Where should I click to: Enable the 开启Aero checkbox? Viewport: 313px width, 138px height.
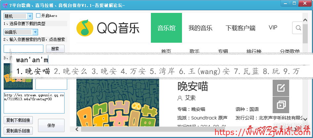click(38, 16)
